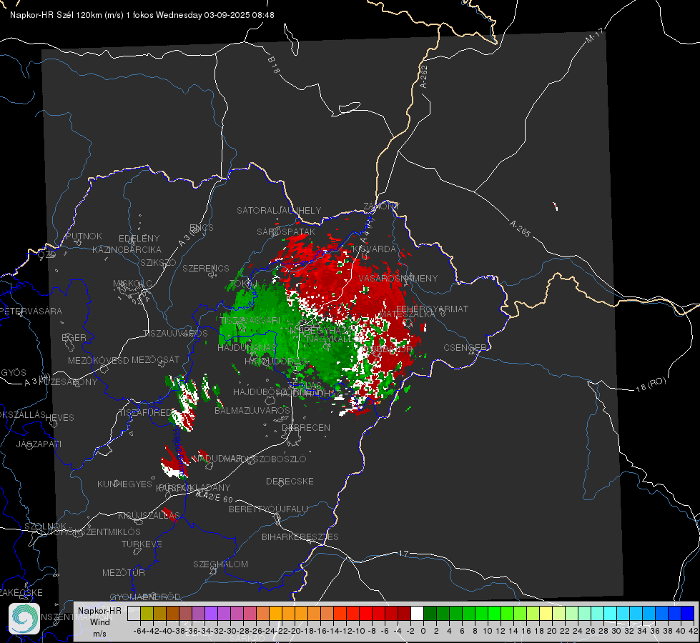700x643 pixels.
Task: Select the BIHARKERESZTES label
Action: [x=300, y=537]
